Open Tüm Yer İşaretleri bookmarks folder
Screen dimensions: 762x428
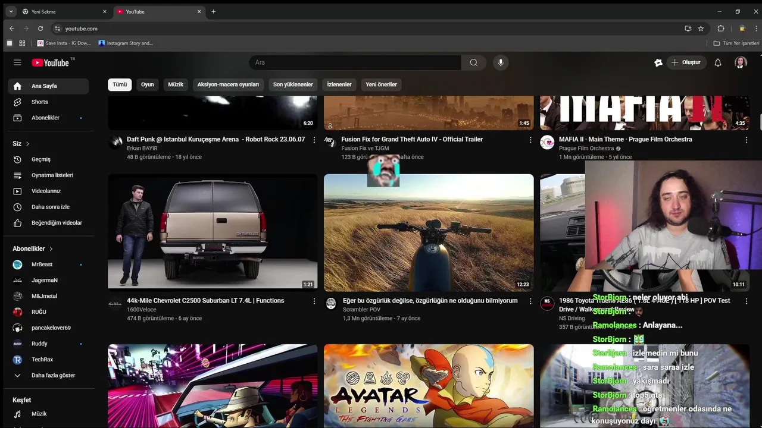click(736, 43)
